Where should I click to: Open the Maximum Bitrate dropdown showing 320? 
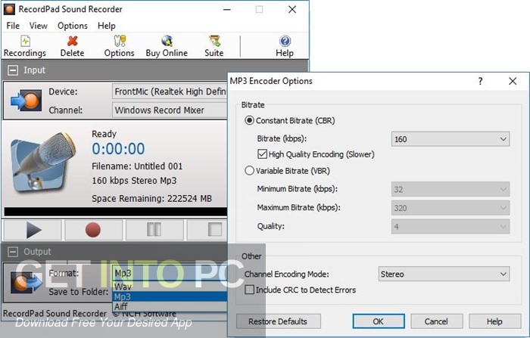click(450, 208)
